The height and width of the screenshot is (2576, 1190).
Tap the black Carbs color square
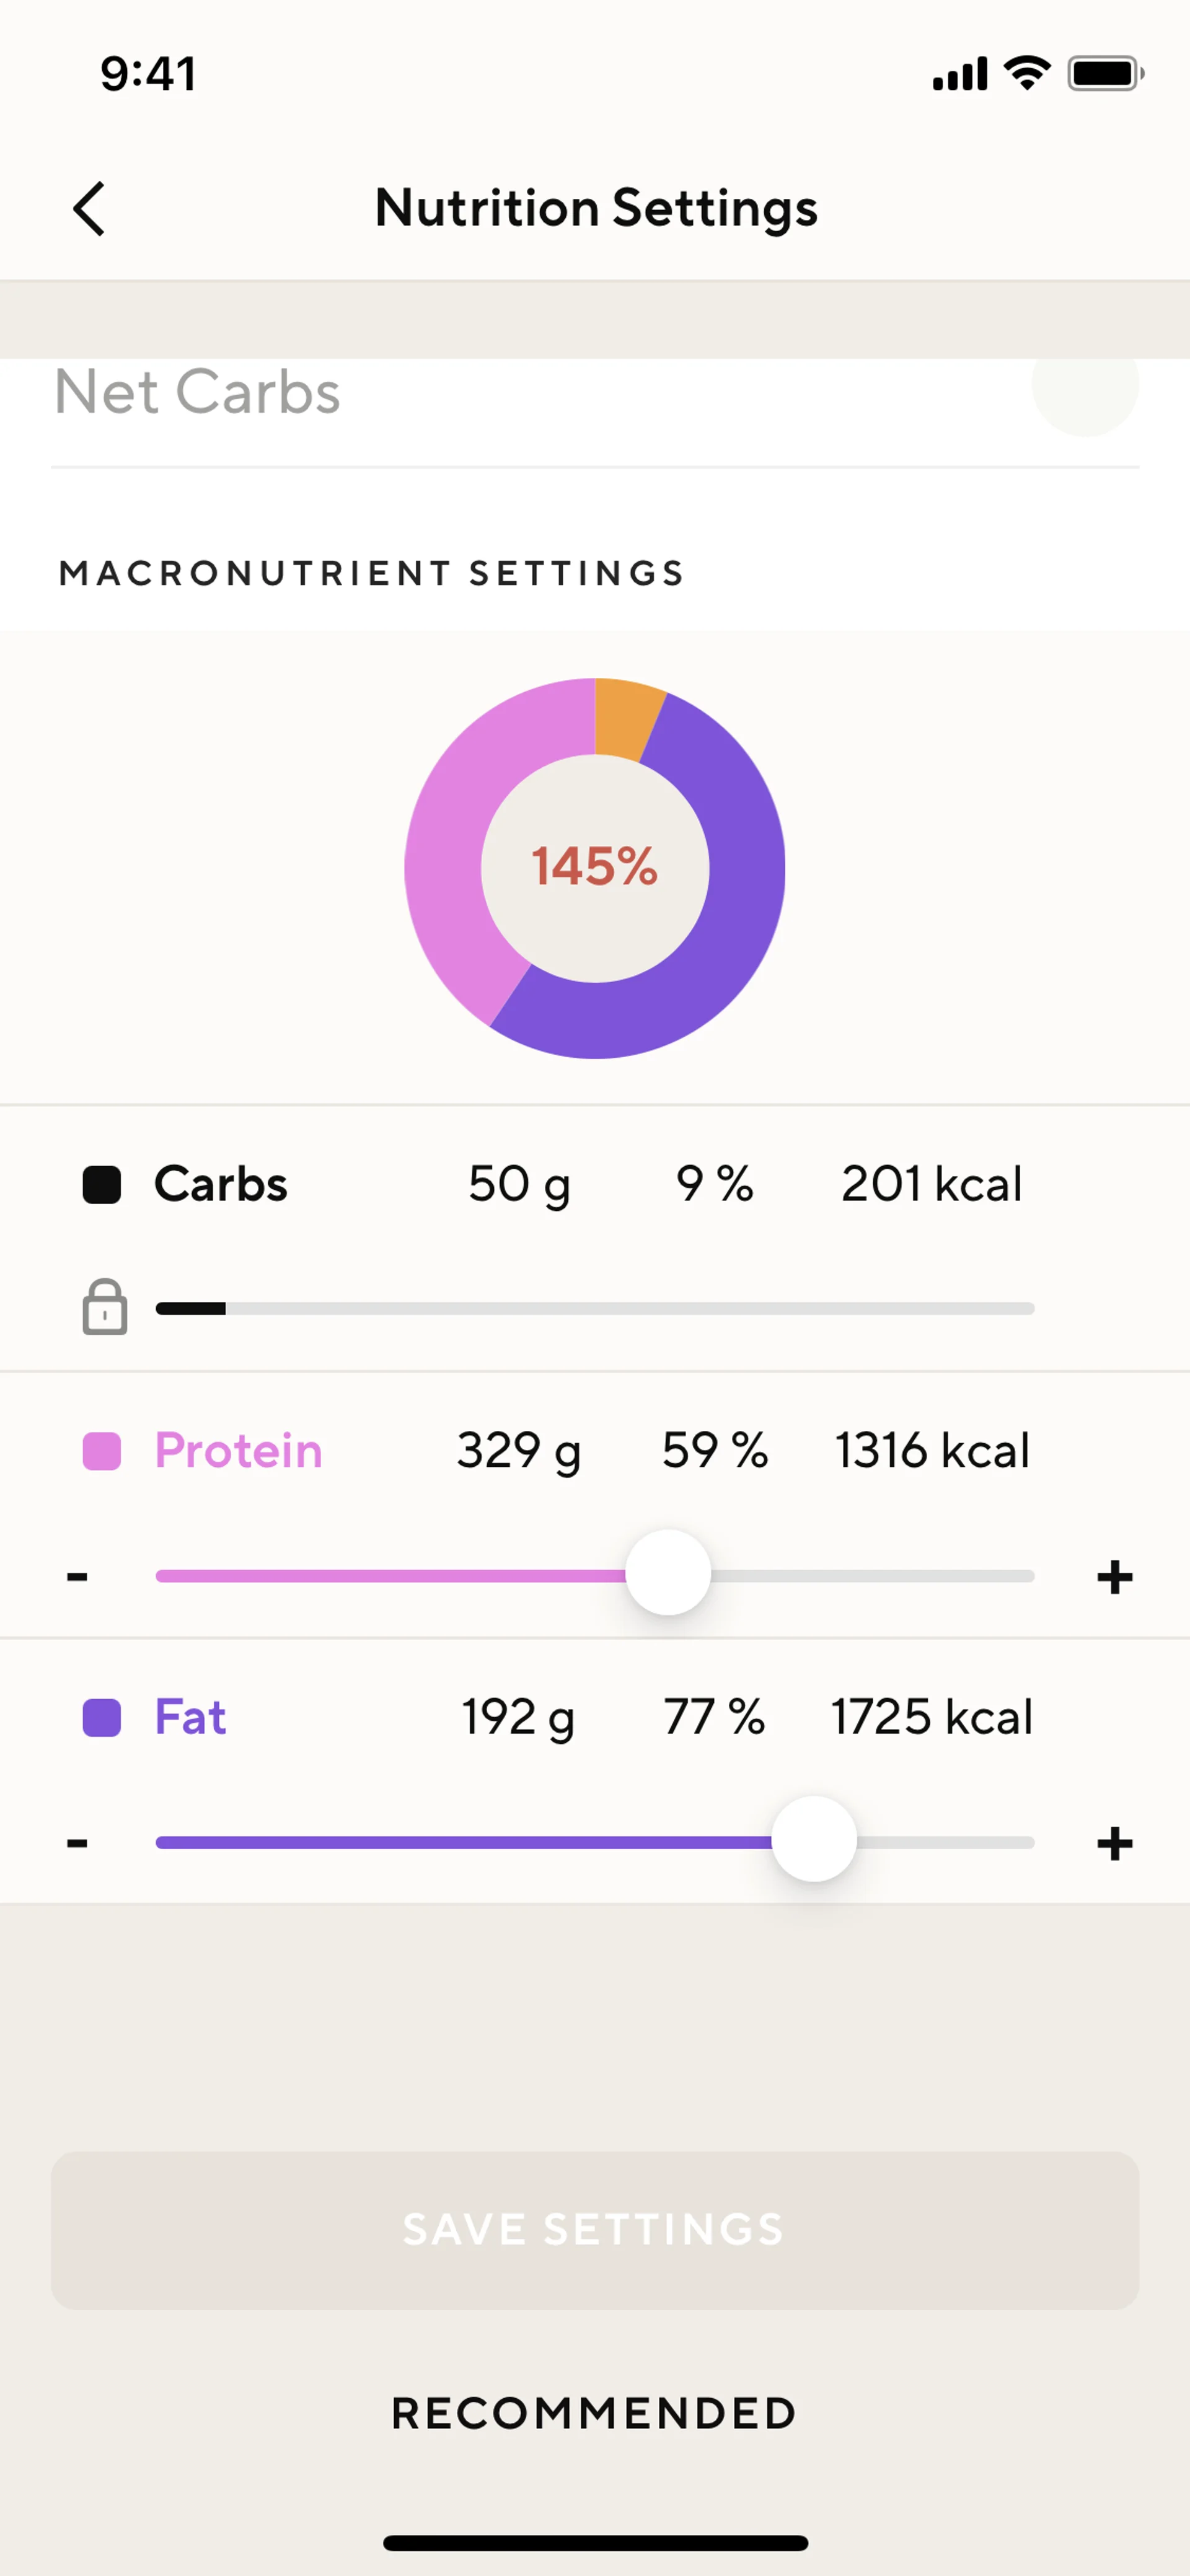pyautogui.click(x=102, y=1185)
